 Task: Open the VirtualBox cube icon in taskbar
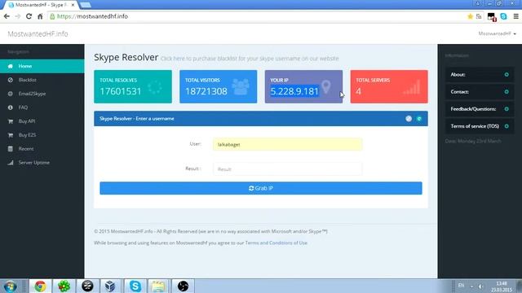[110, 286]
